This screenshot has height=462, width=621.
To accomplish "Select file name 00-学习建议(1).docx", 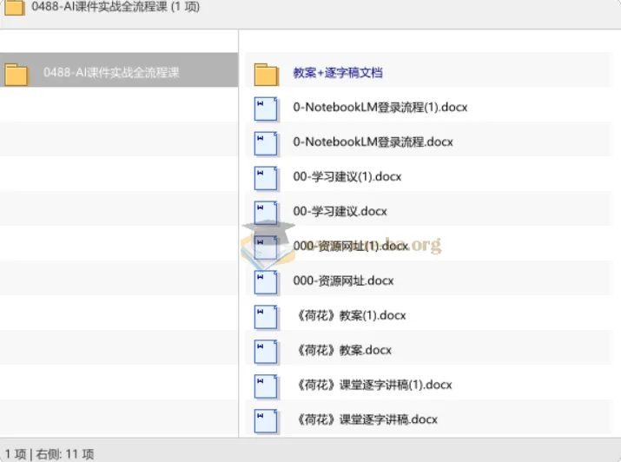I will click(x=347, y=176).
